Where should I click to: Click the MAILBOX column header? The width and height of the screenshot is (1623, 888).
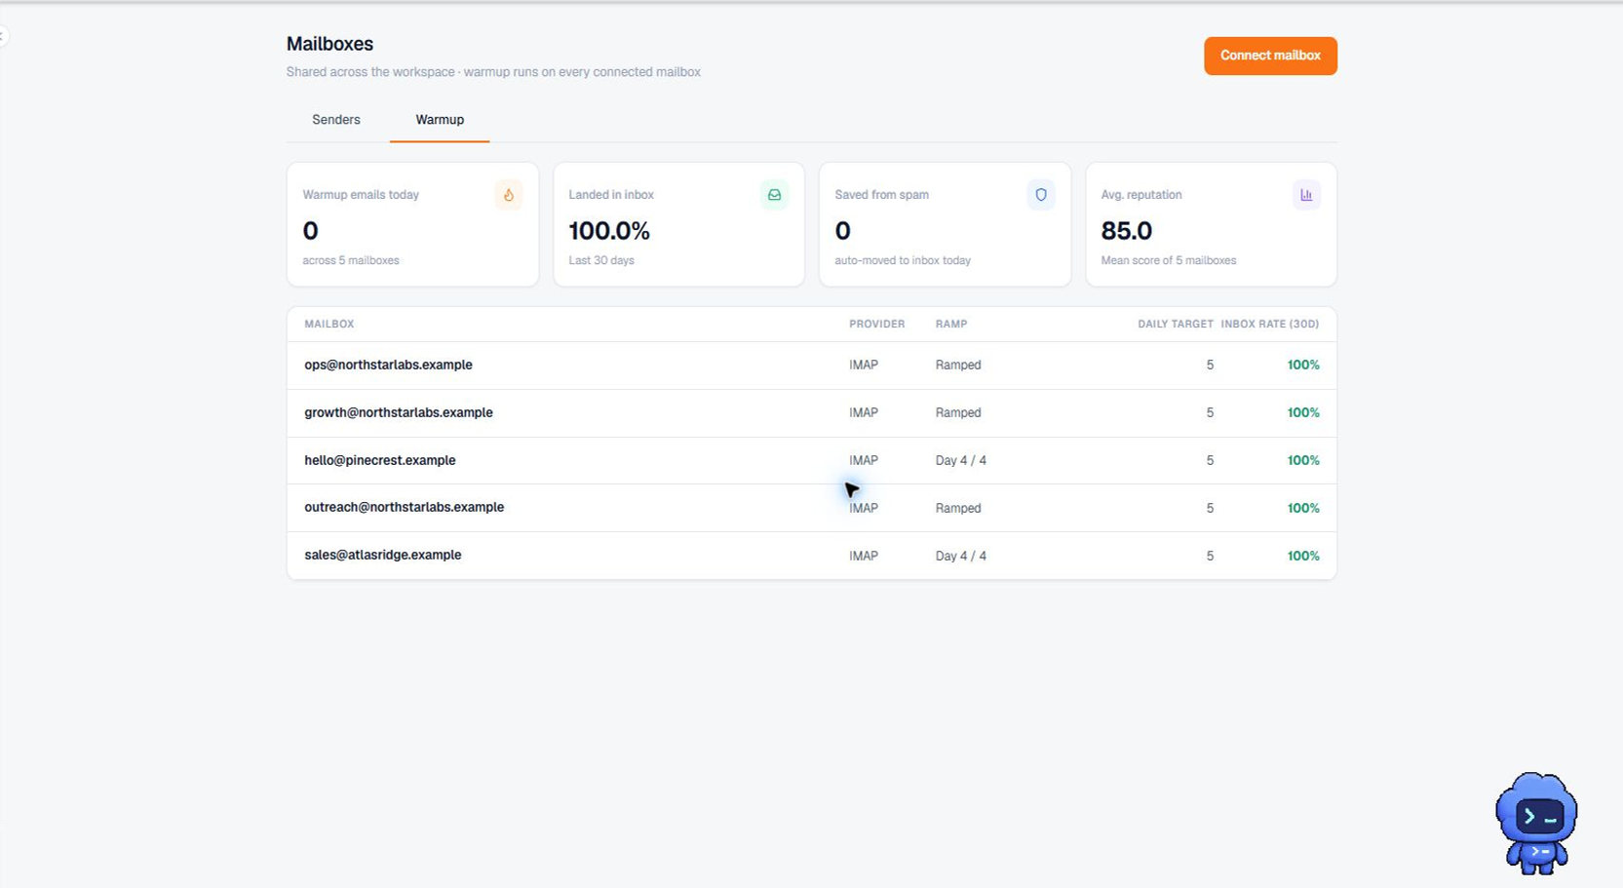point(329,324)
